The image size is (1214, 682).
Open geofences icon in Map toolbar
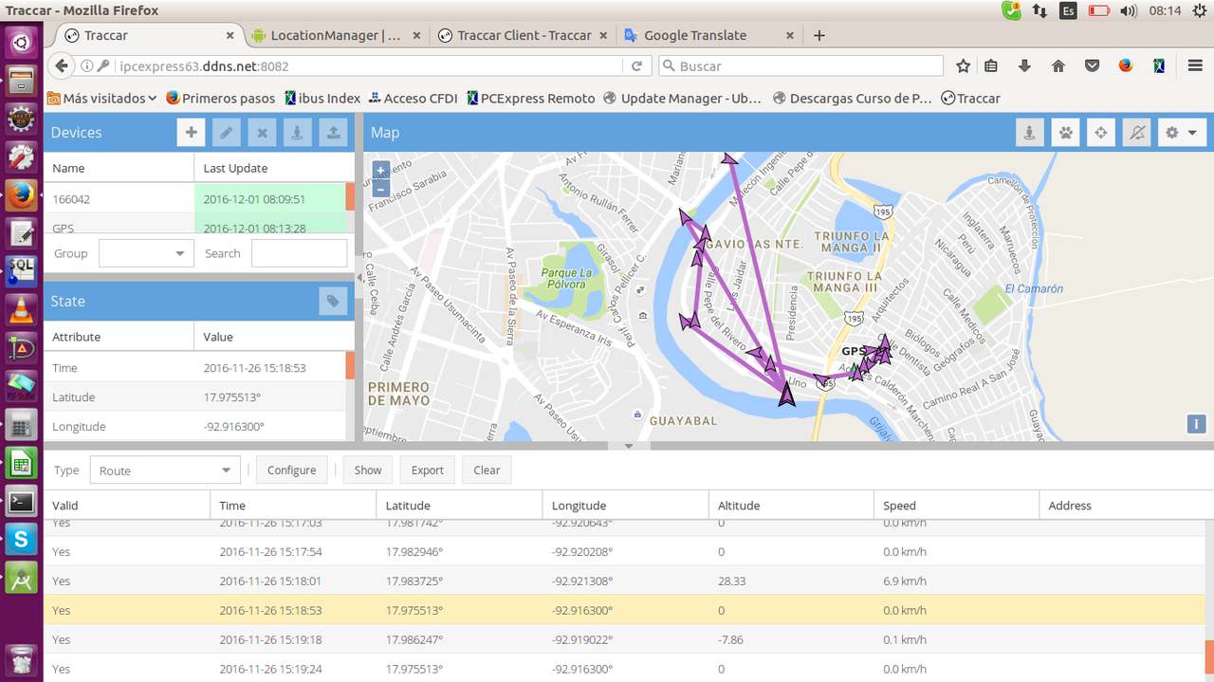click(1029, 133)
